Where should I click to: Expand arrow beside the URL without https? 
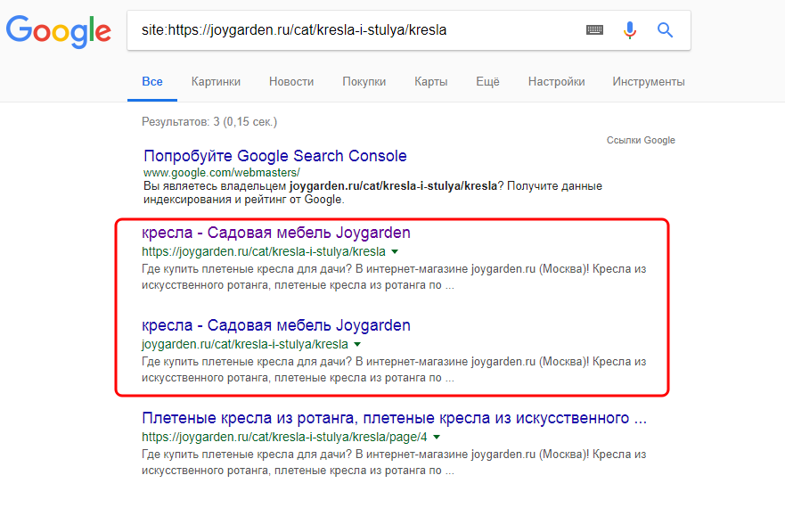pyautogui.click(x=357, y=344)
